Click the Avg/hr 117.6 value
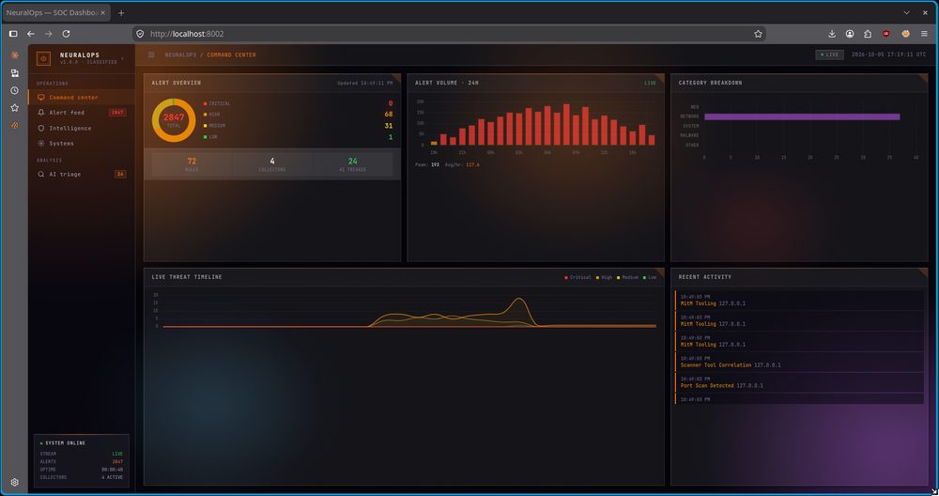The height and width of the screenshot is (496, 939). 472,164
